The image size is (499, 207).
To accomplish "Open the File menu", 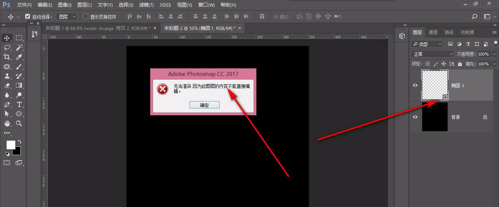I will pyautogui.click(x=24, y=5).
